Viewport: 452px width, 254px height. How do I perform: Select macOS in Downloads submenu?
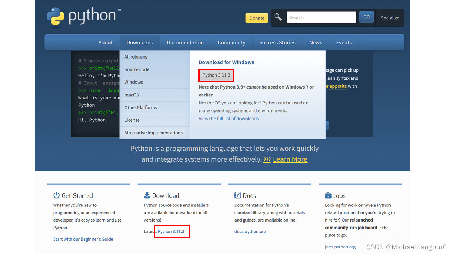[x=155, y=95]
